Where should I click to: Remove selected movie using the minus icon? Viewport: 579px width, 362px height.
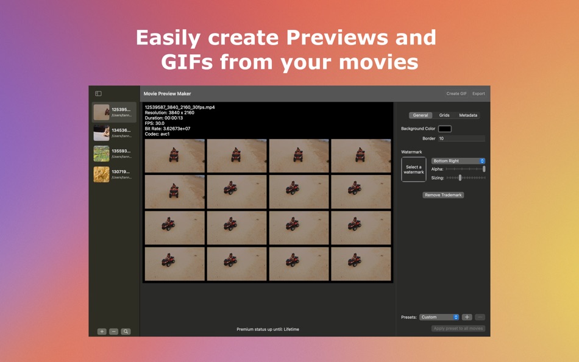coord(113,331)
